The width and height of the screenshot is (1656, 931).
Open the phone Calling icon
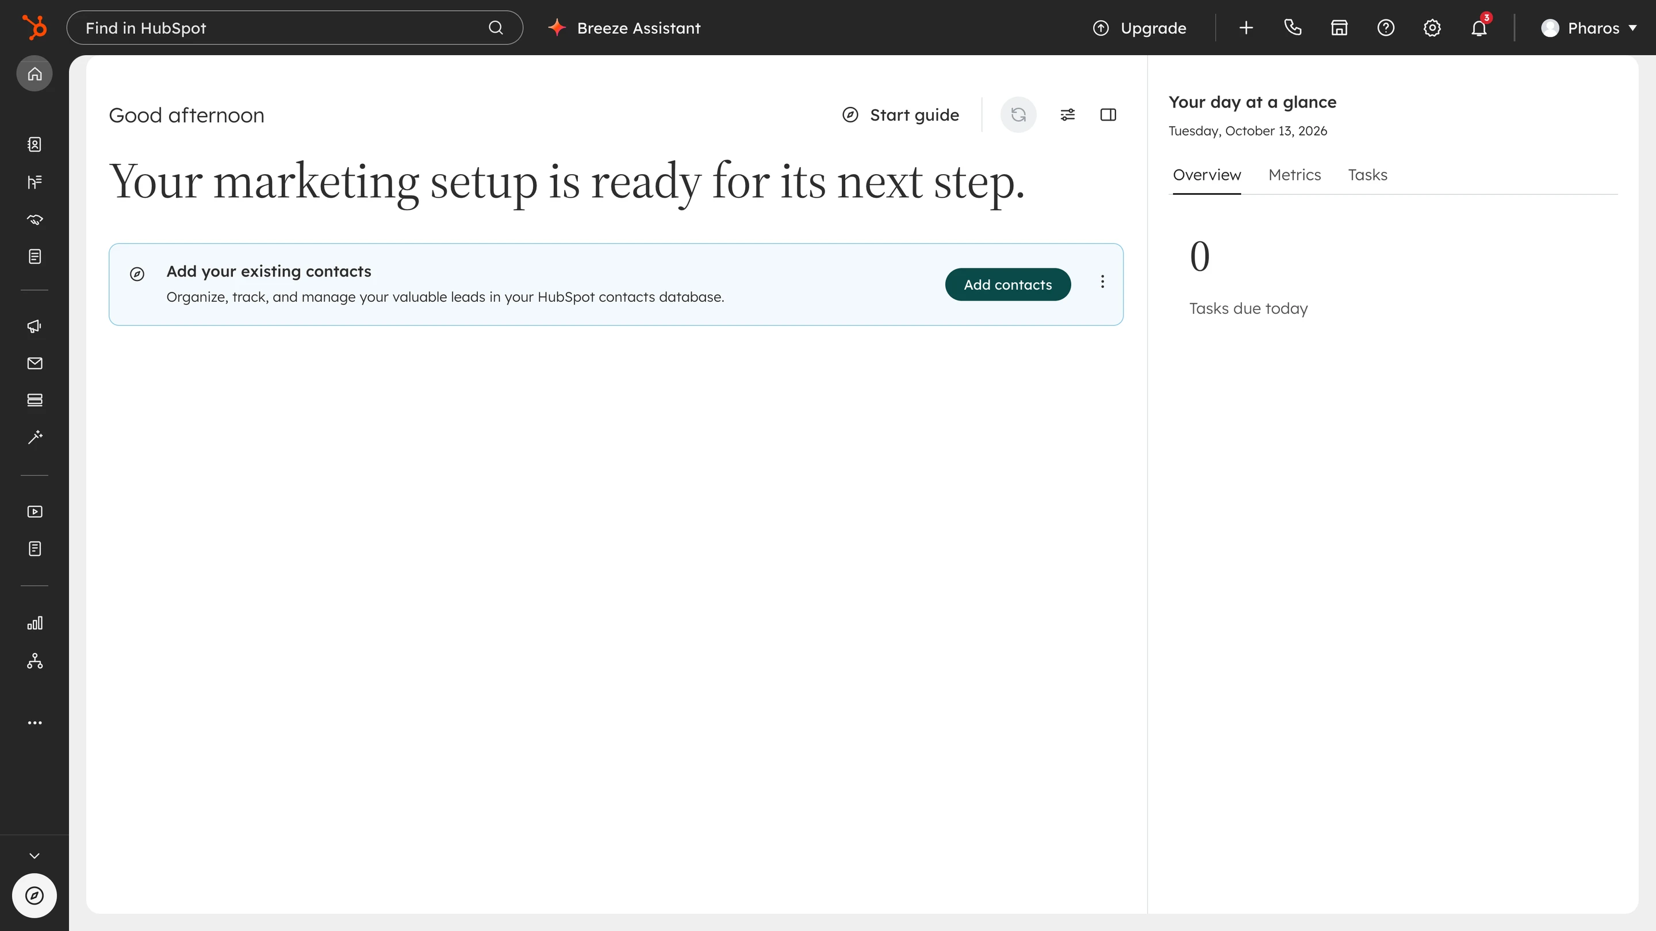tap(1293, 28)
